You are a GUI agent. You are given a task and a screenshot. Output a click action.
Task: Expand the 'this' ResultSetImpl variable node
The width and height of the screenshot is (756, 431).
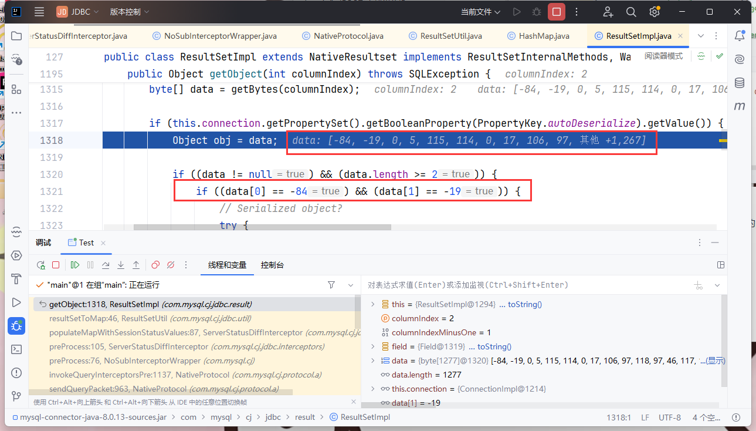coord(372,304)
